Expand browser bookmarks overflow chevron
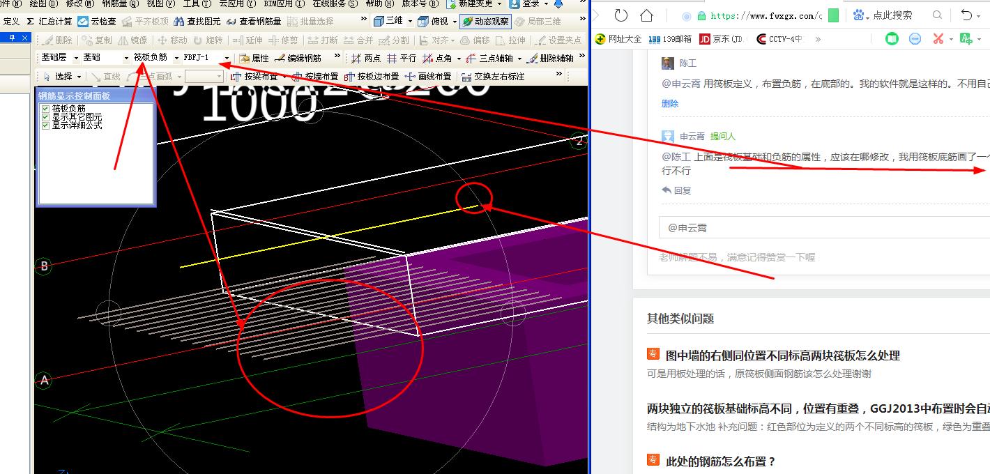Viewport: 990px width, 474px height. click(818, 39)
